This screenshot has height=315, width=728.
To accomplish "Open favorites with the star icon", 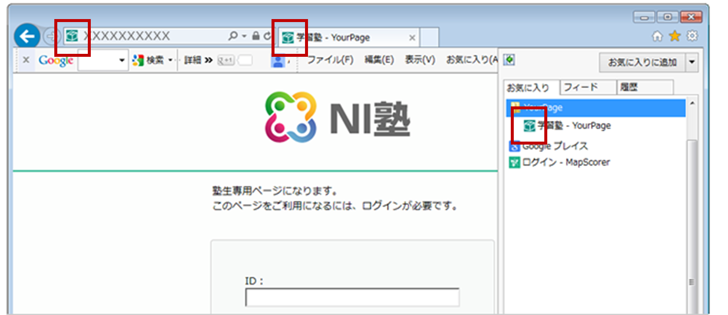I will click(x=675, y=36).
